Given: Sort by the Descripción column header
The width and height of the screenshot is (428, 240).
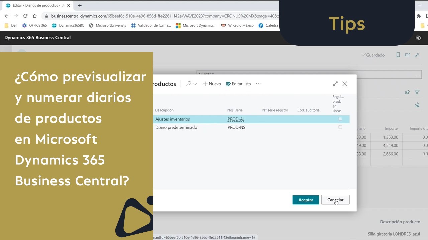Looking at the screenshot, I should [x=164, y=110].
